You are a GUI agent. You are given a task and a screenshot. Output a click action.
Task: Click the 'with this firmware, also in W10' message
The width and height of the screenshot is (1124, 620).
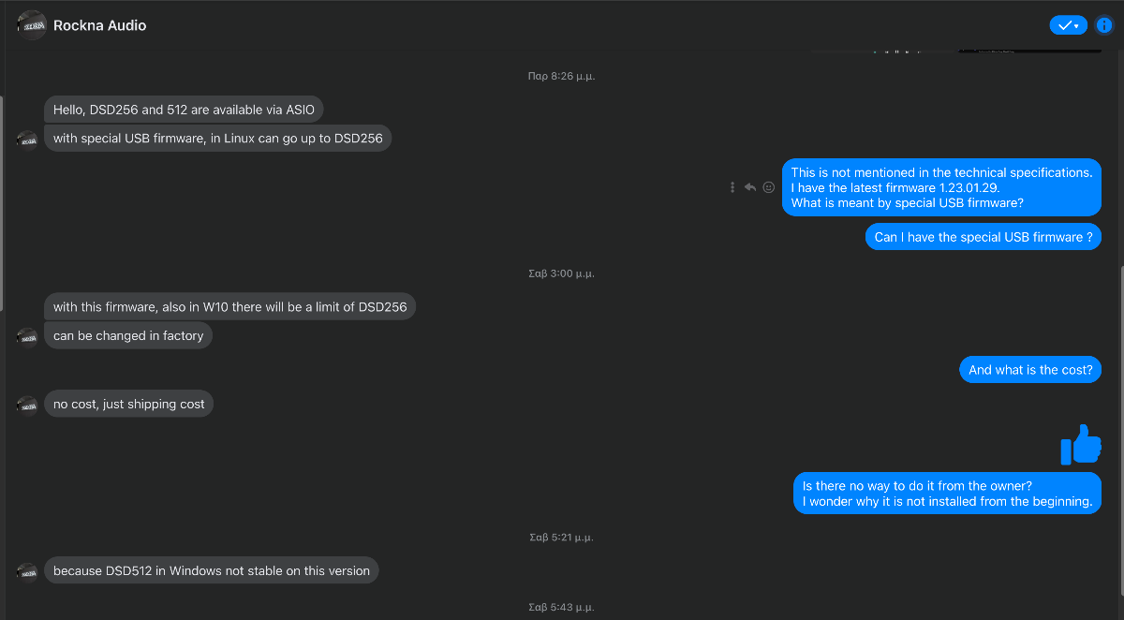click(x=229, y=306)
